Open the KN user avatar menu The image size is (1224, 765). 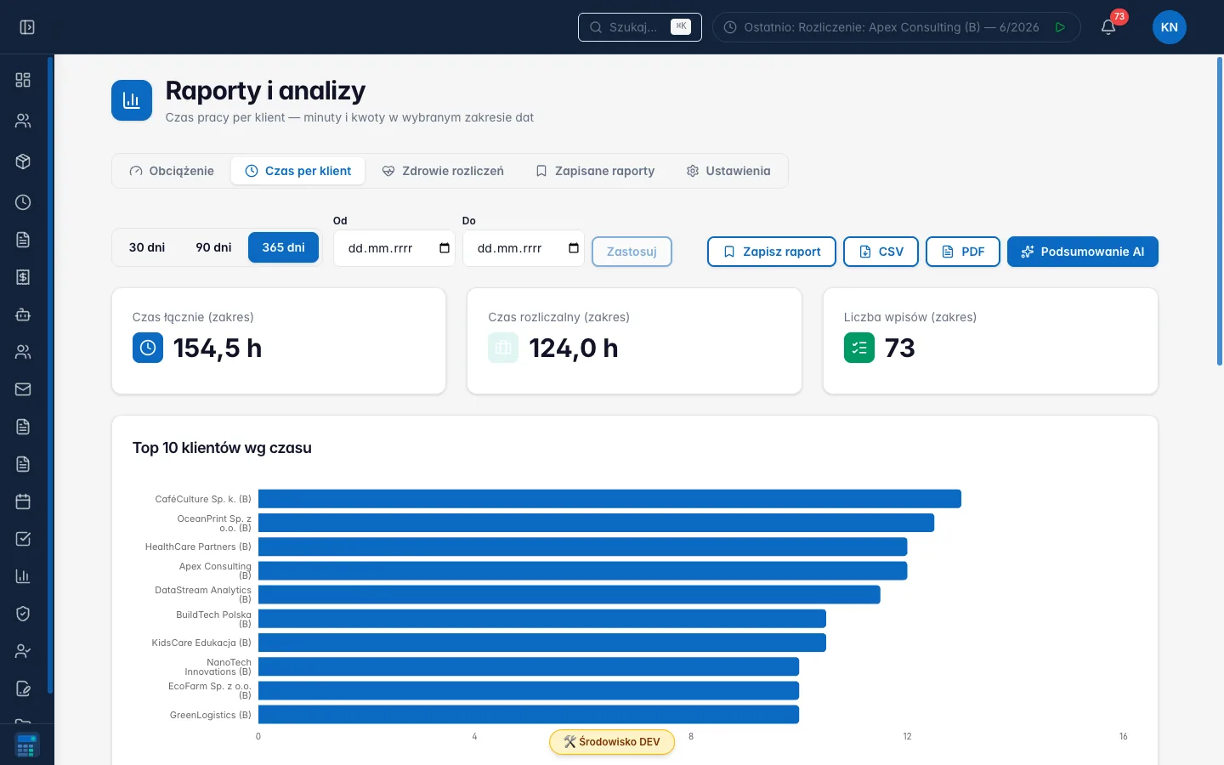tap(1170, 27)
